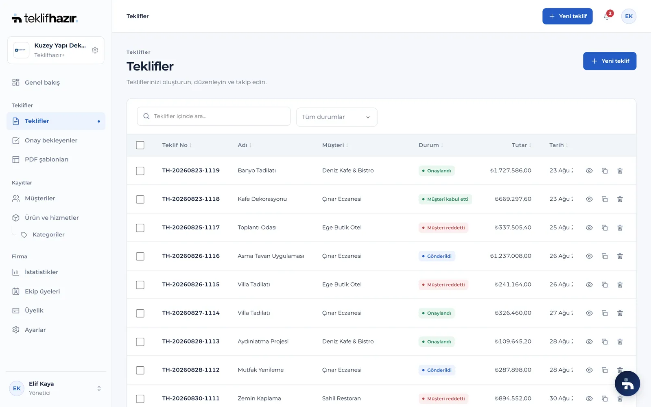Toggle the select-all checkbox in table header
The height and width of the screenshot is (407, 651).
tap(140, 145)
